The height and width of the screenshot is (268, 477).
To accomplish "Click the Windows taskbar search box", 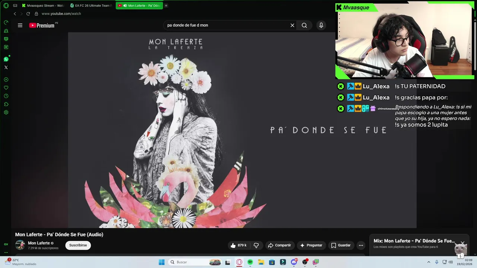I will (195, 262).
